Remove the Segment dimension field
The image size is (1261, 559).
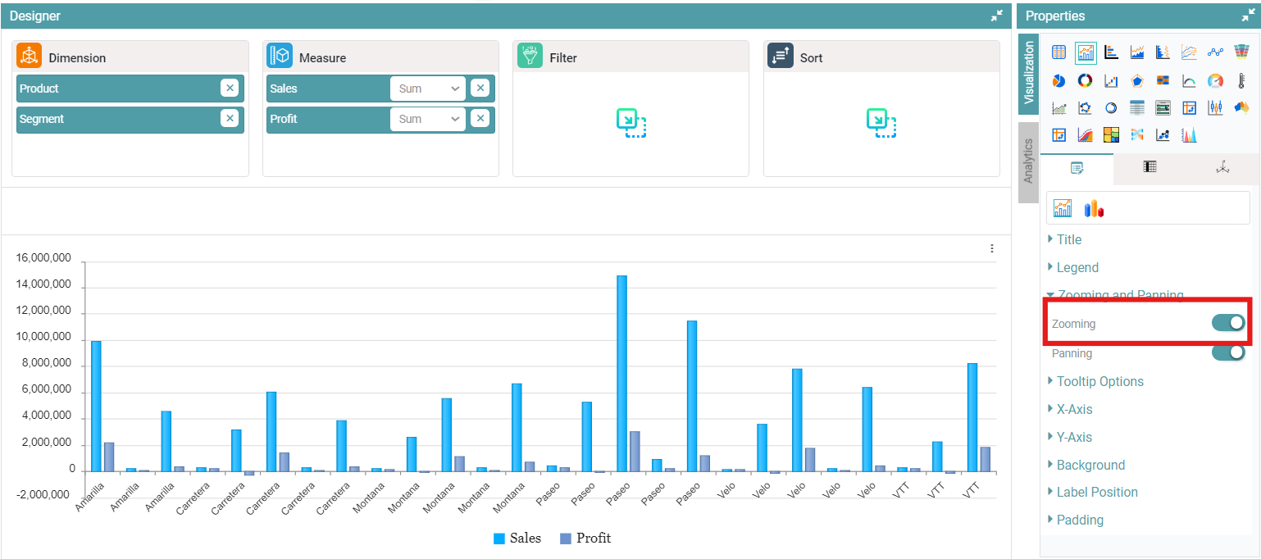pos(230,119)
